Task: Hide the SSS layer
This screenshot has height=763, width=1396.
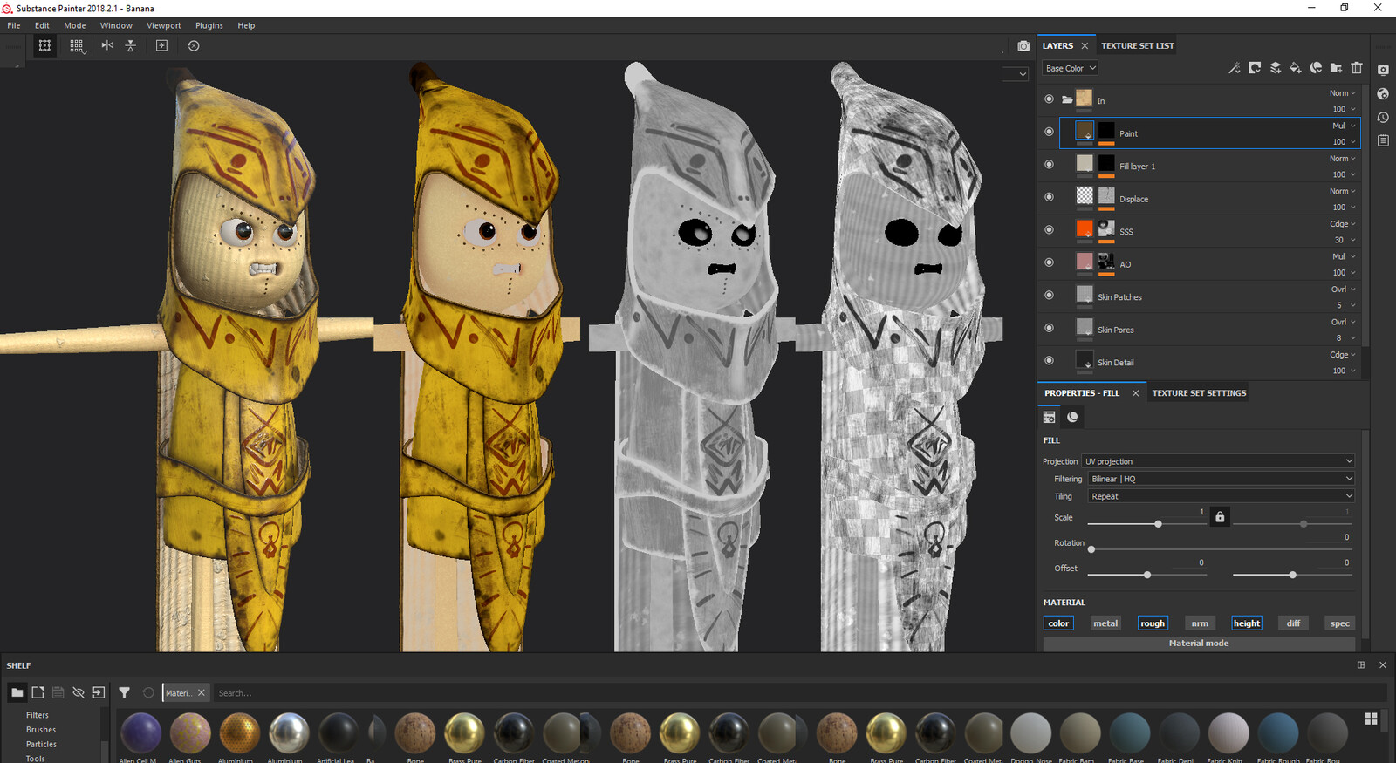Action: click(x=1049, y=229)
